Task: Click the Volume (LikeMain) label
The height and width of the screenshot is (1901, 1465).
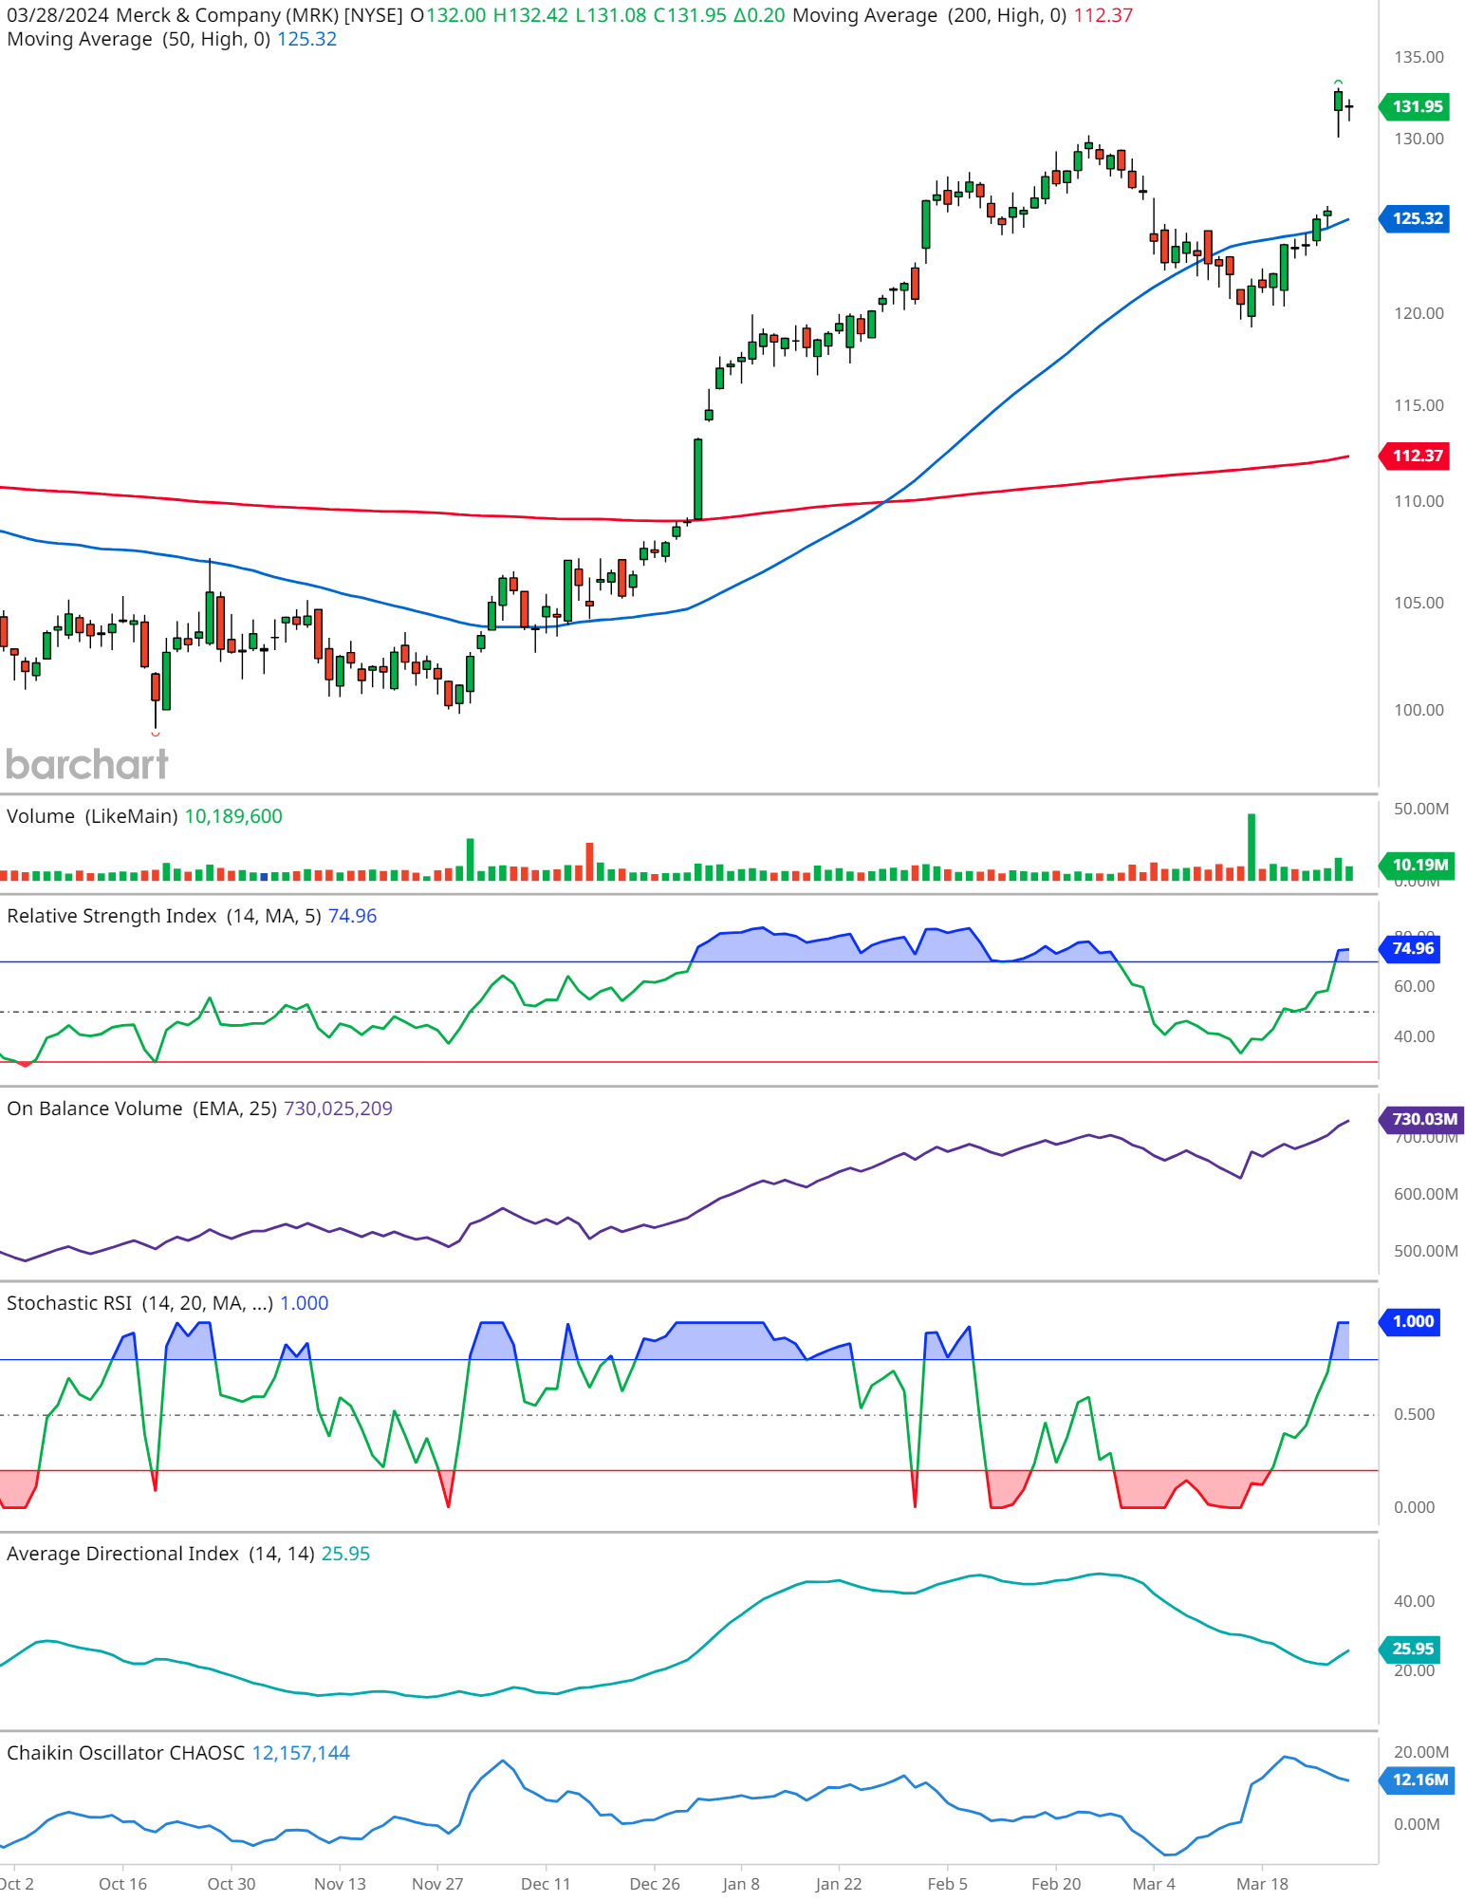Action: point(92,816)
